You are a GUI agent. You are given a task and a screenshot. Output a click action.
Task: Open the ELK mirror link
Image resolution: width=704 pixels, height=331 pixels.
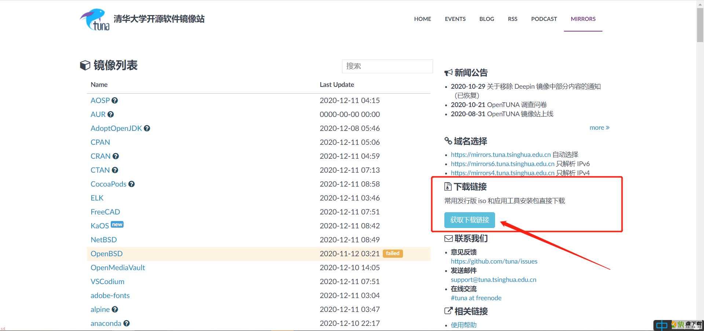point(97,198)
